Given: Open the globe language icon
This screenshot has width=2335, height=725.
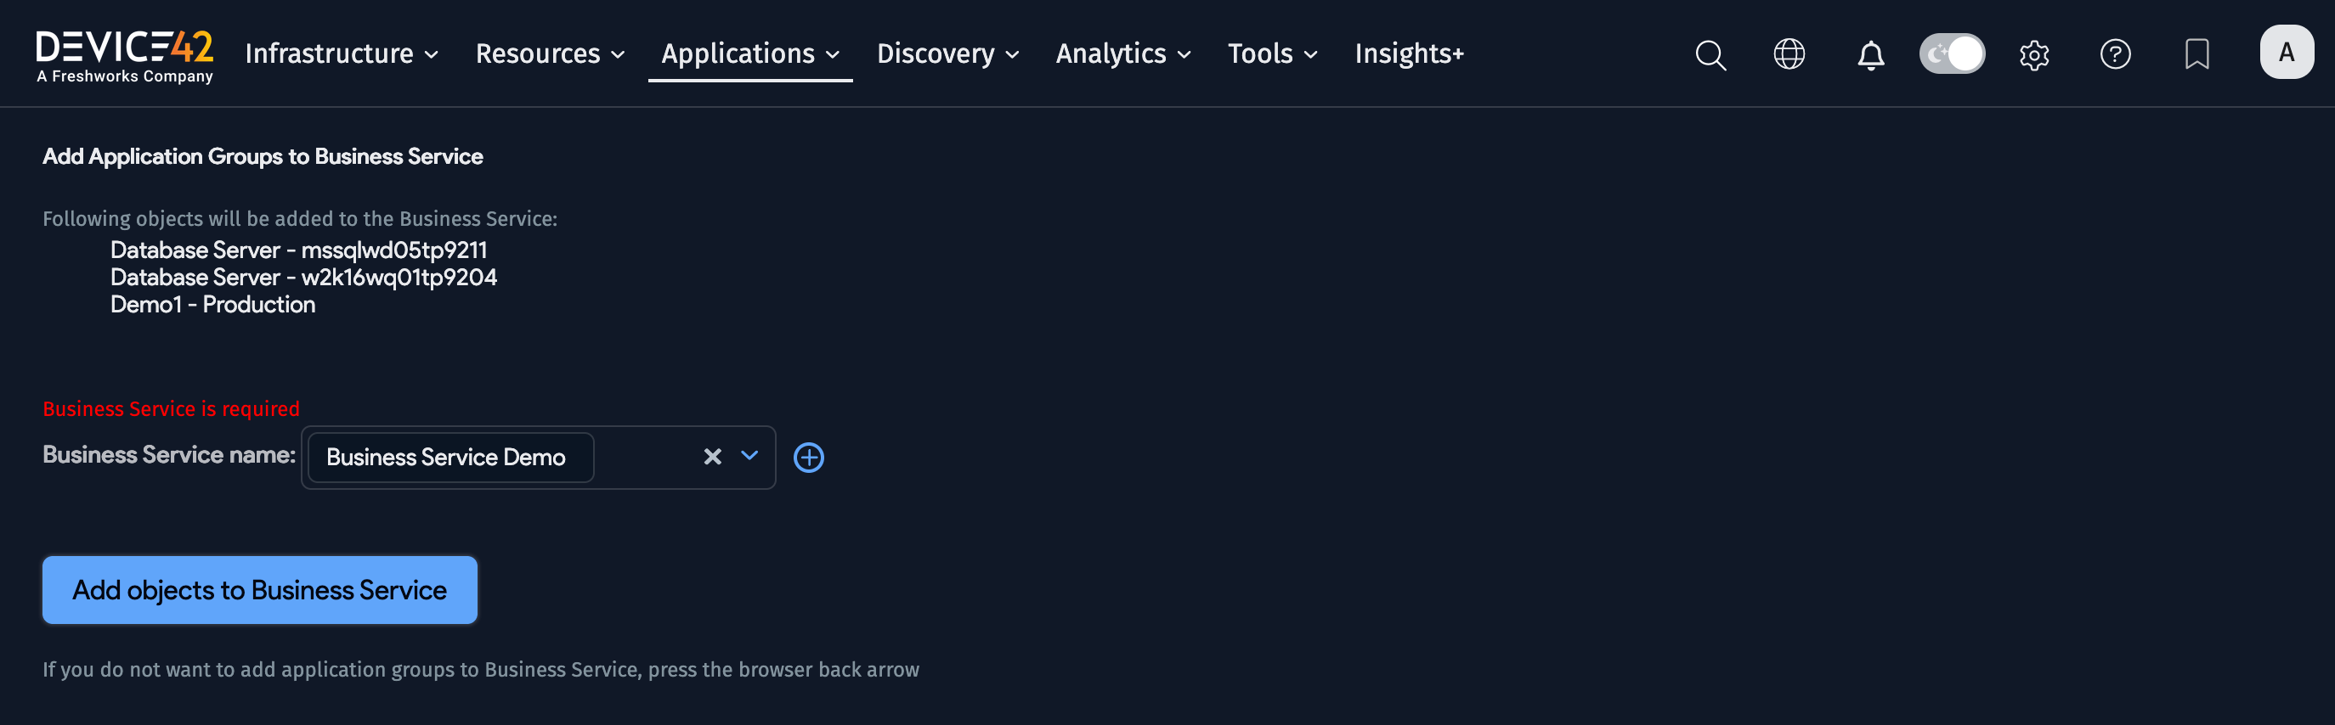Looking at the screenshot, I should tap(1789, 54).
